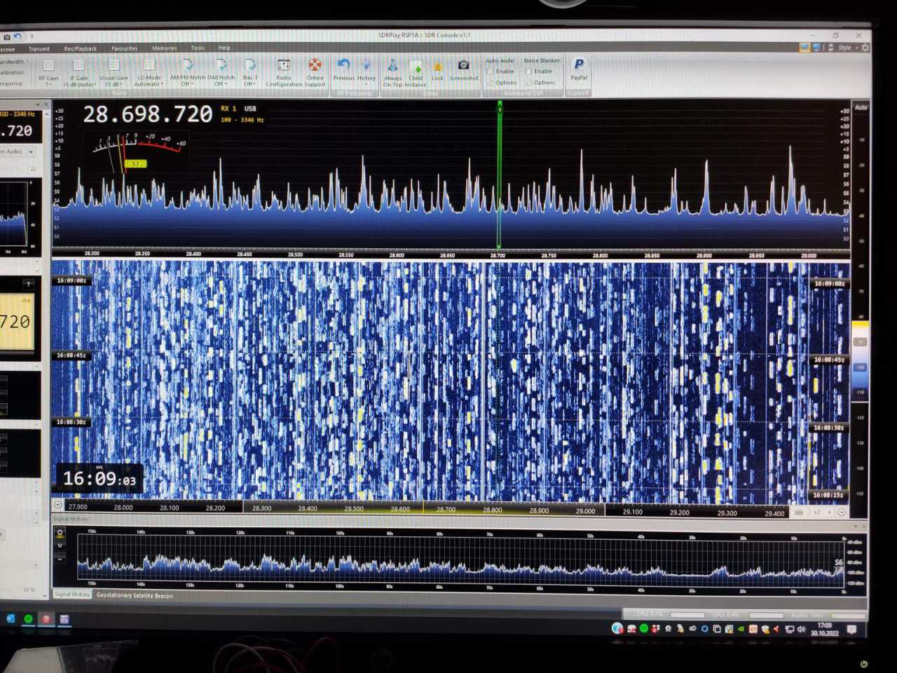Click the round icon left of the 27.900 scale

(58, 505)
